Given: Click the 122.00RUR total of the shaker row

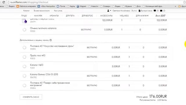Looking at the screenshot, I should coord(162,20).
